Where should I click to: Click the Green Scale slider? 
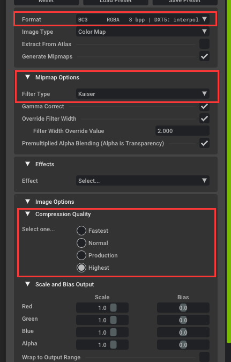point(102,320)
